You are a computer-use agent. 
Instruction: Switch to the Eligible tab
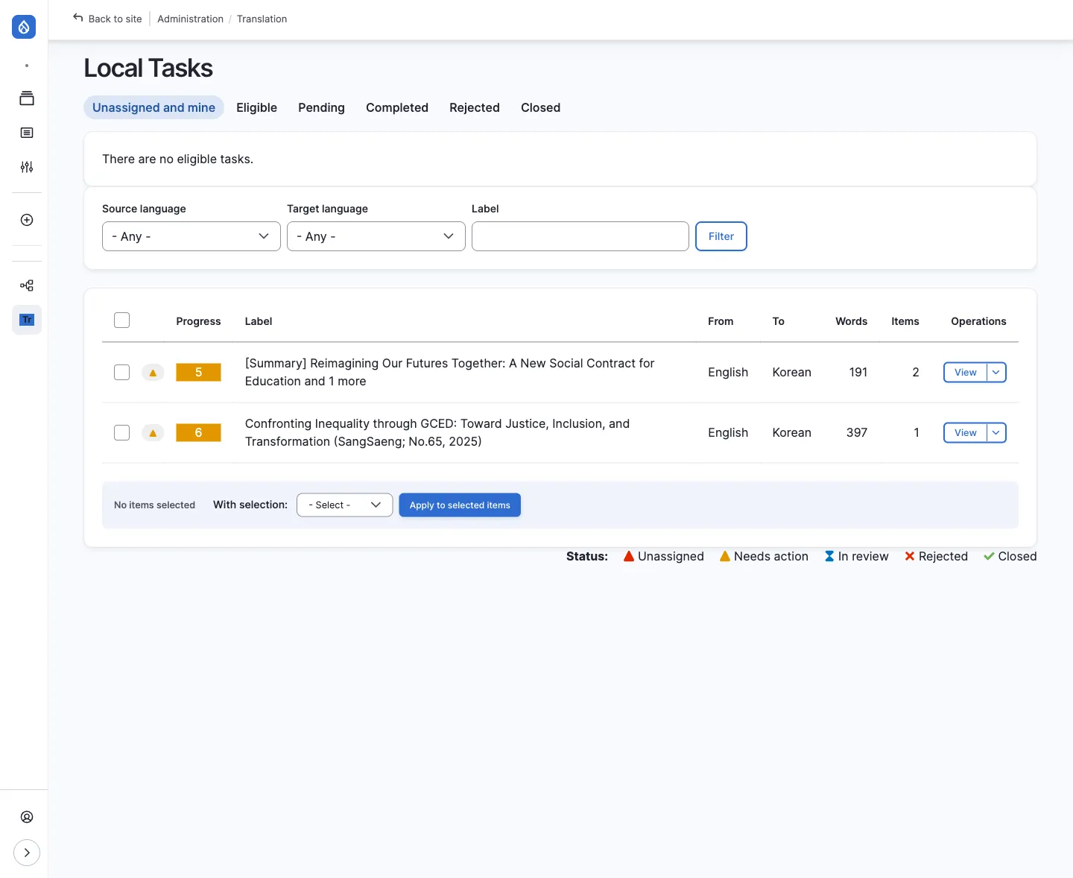(x=256, y=107)
